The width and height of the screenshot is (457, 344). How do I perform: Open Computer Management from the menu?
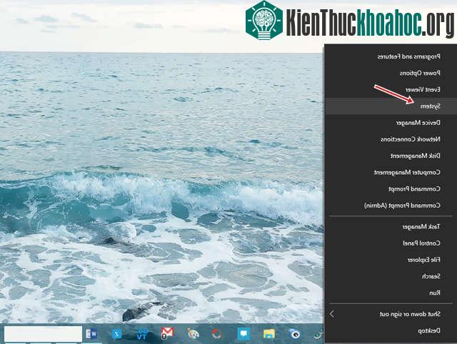[x=391, y=173]
